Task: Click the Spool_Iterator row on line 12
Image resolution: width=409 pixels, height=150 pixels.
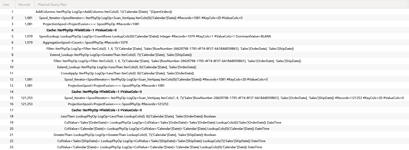Action: [x=204, y=79]
